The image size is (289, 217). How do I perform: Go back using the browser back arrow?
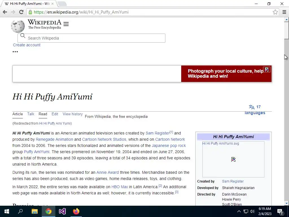click(x=5, y=12)
